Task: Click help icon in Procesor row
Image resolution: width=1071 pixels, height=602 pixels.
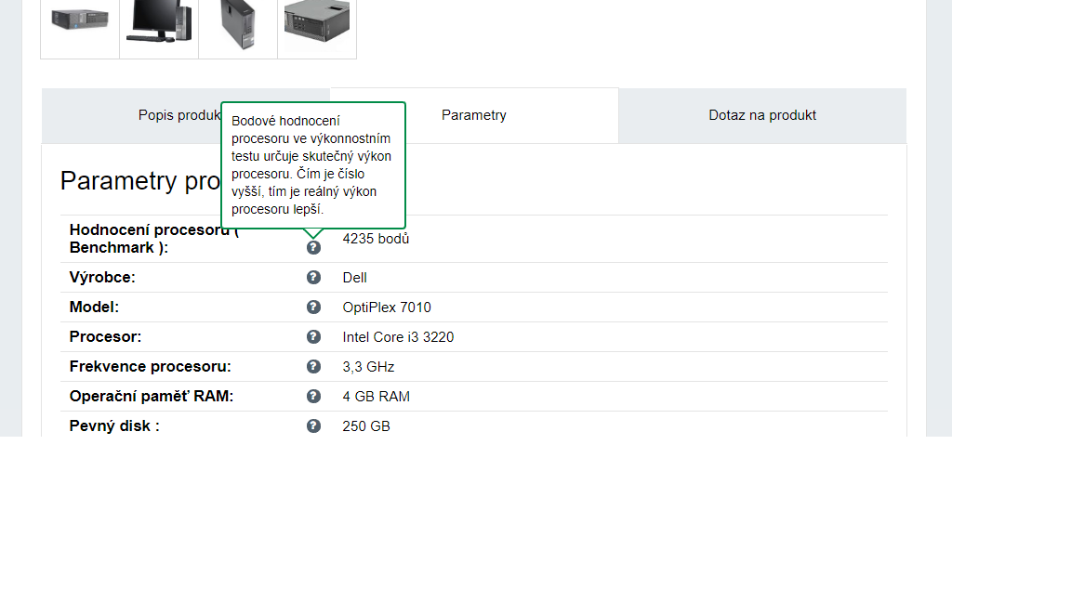Action: click(313, 336)
